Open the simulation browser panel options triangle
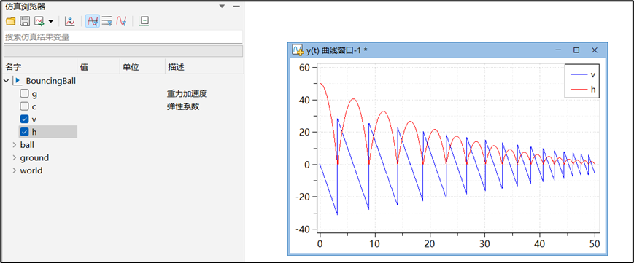This screenshot has height=263, width=634. click(222, 7)
